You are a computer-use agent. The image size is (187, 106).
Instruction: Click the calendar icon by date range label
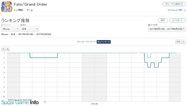tap(149, 25)
